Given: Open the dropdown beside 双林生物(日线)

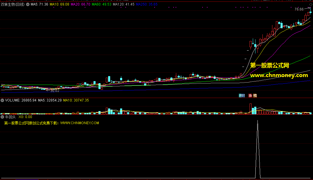Looking at the screenshot, I should pyautogui.click(x=28, y=4).
